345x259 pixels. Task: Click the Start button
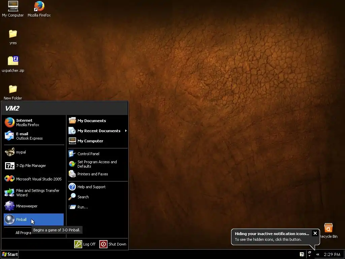(9, 254)
